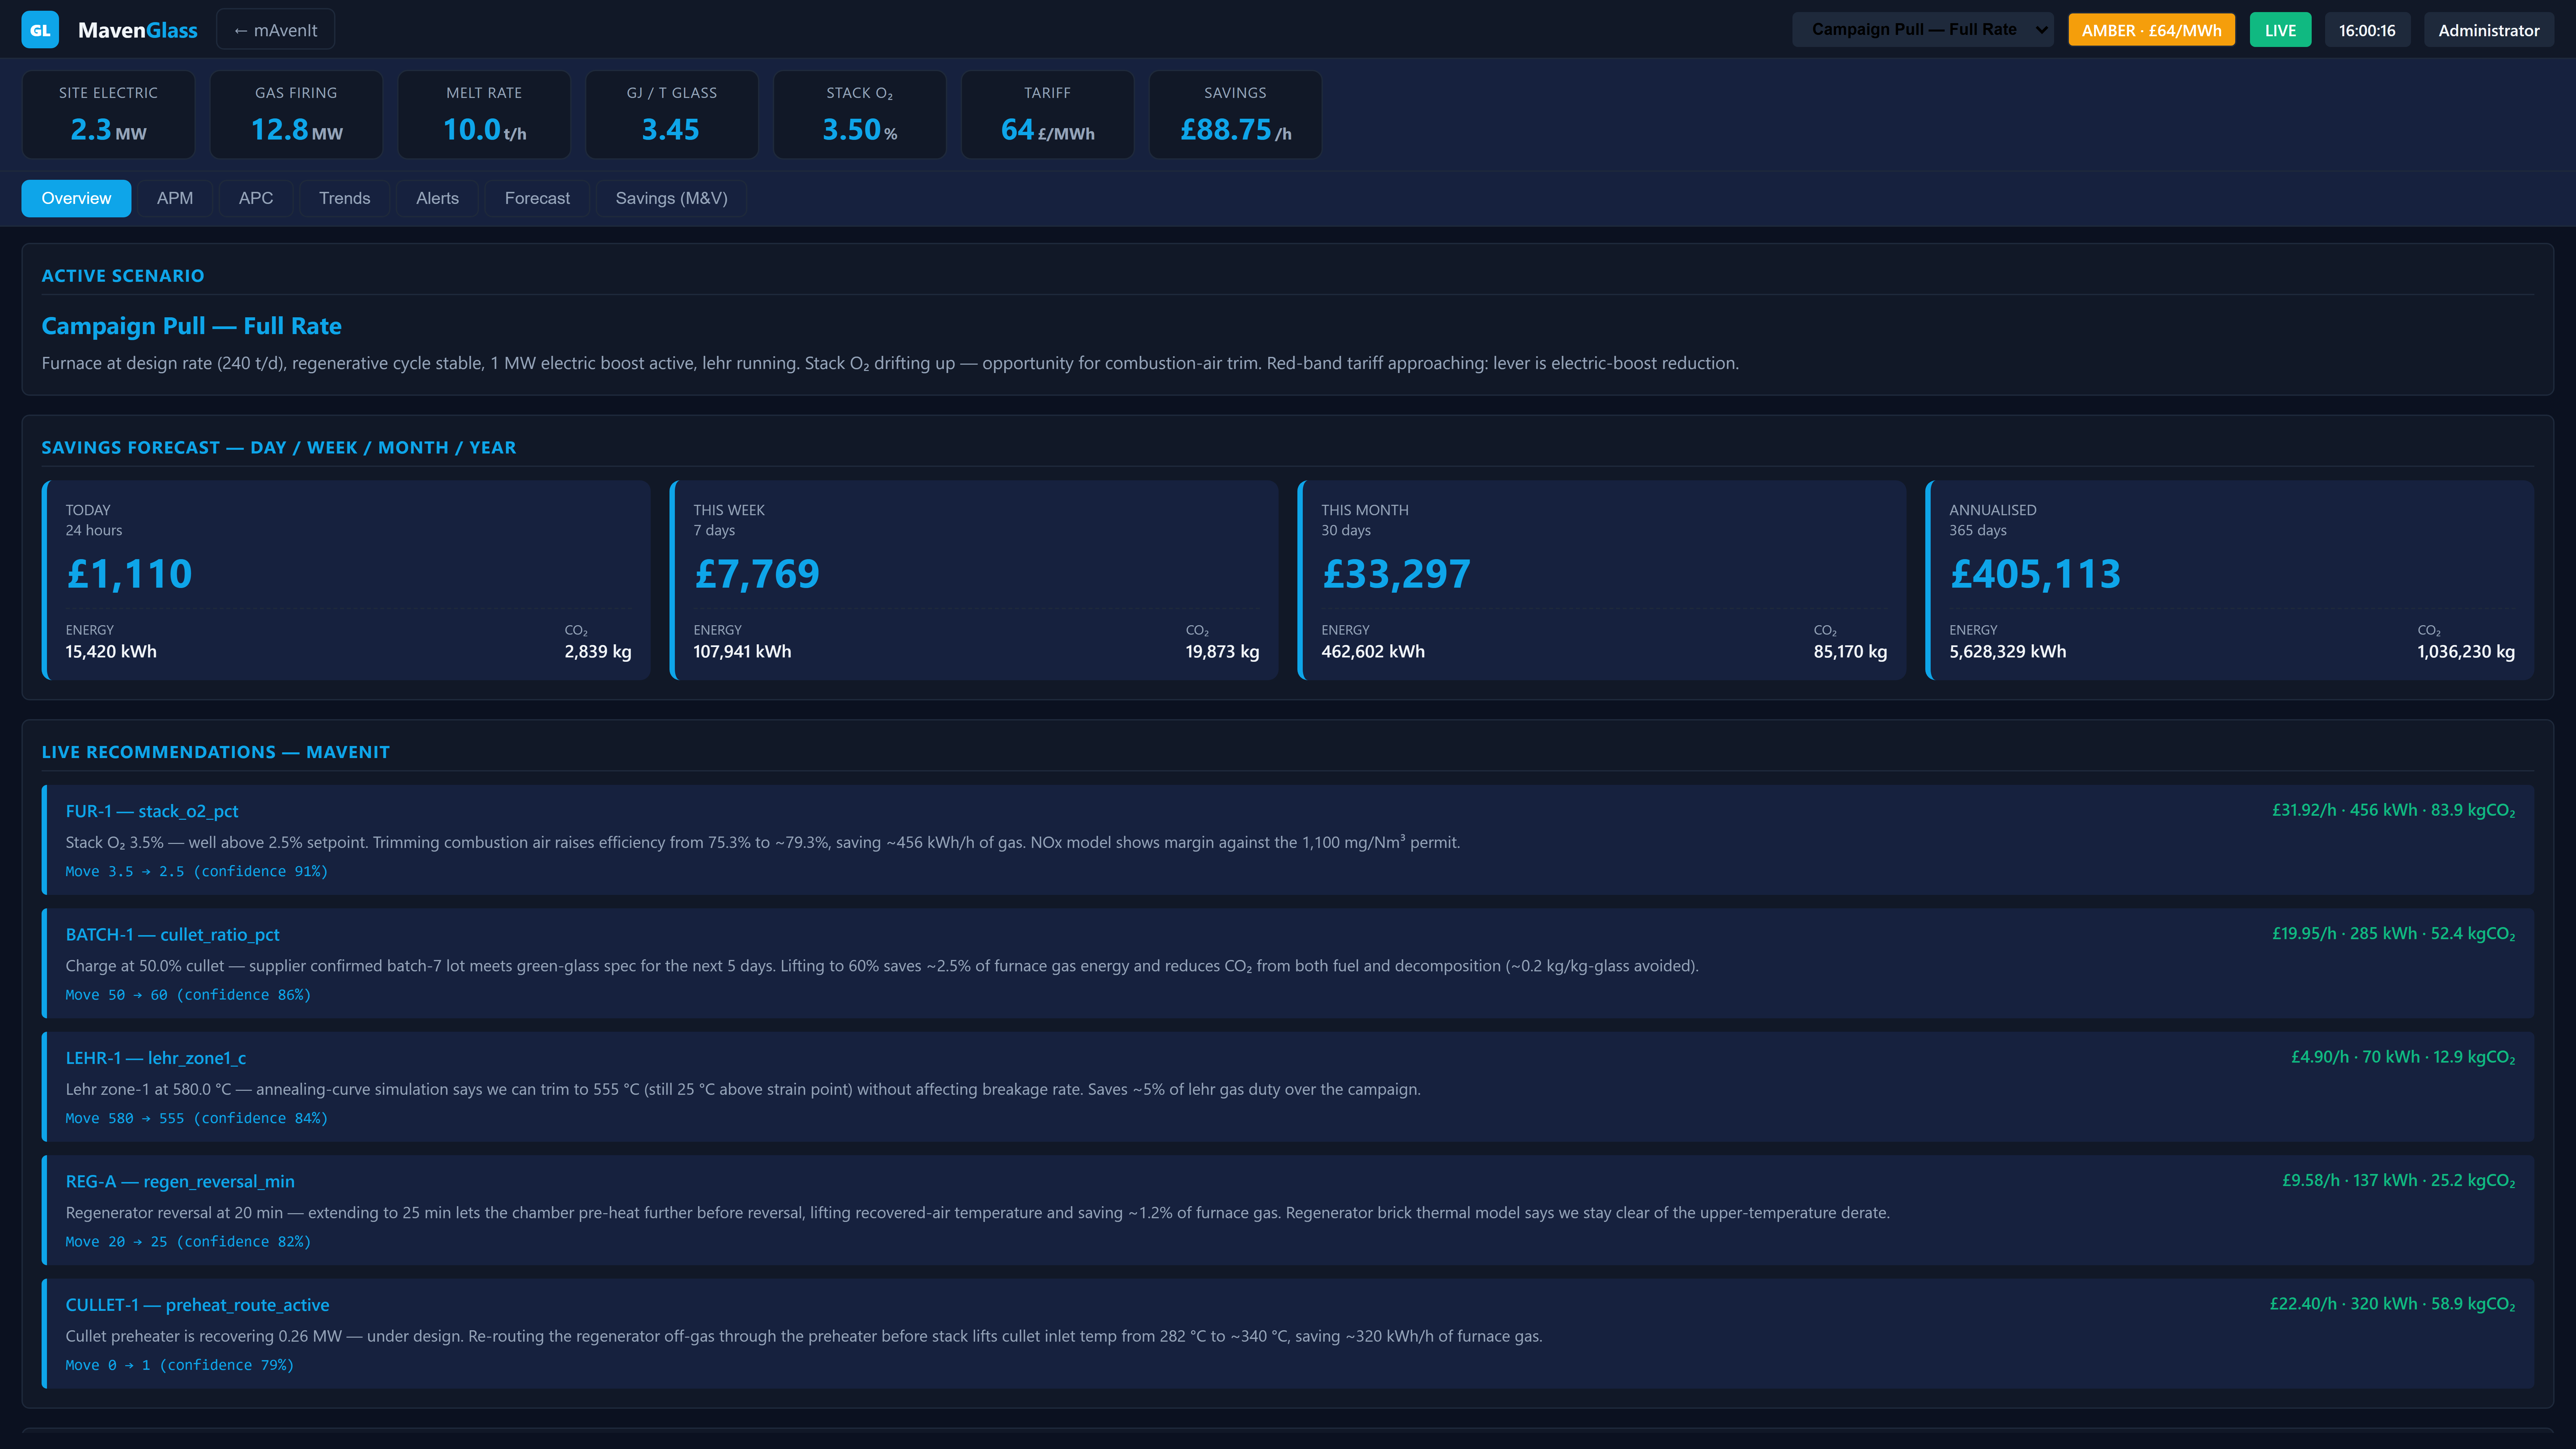The width and height of the screenshot is (2576, 1449).
Task: Click the 5,628,329 kWh energy value
Action: tap(2007, 652)
